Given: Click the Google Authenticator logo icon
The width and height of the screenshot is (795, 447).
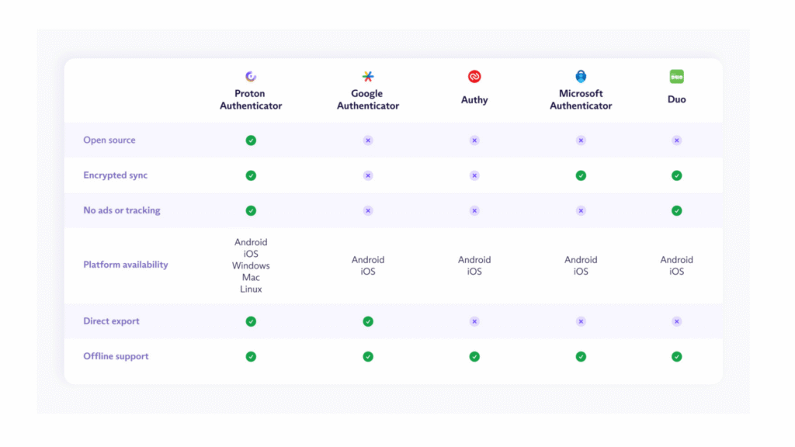Looking at the screenshot, I should [x=368, y=77].
